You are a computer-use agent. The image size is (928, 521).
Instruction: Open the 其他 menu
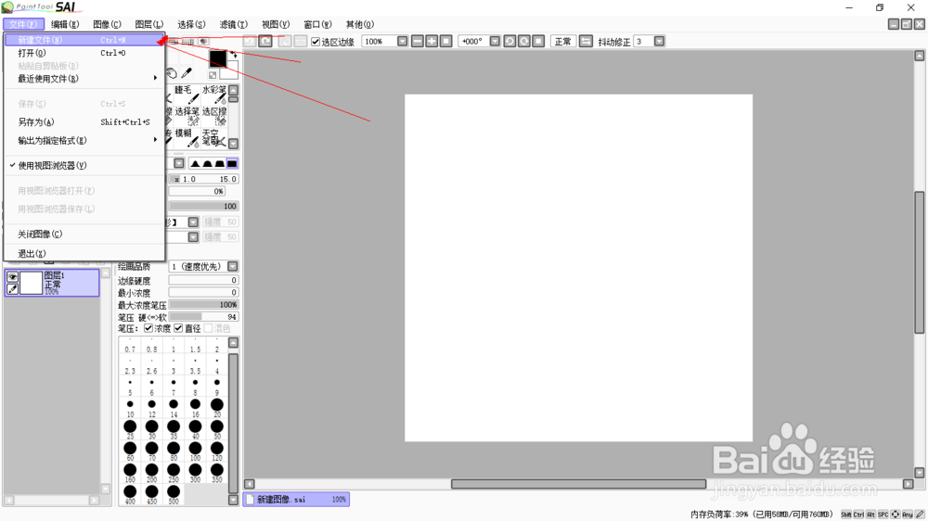pos(360,24)
